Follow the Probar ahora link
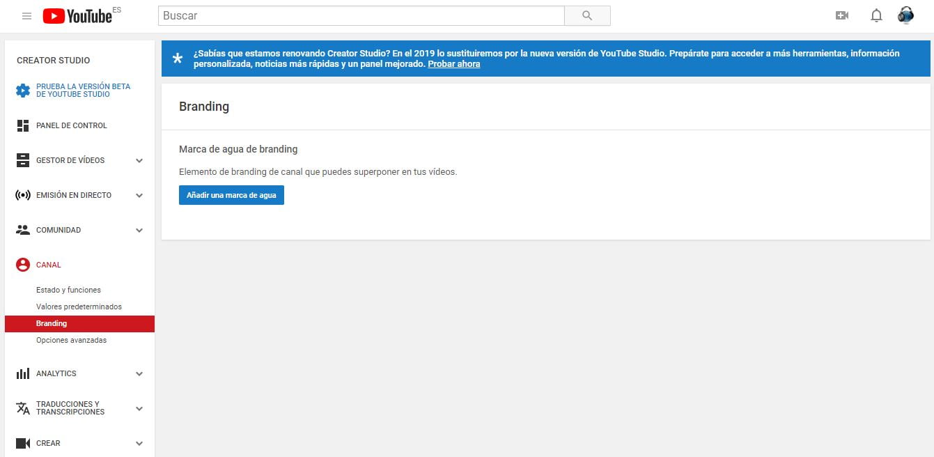This screenshot has height=457, width=934. point(453,64)
